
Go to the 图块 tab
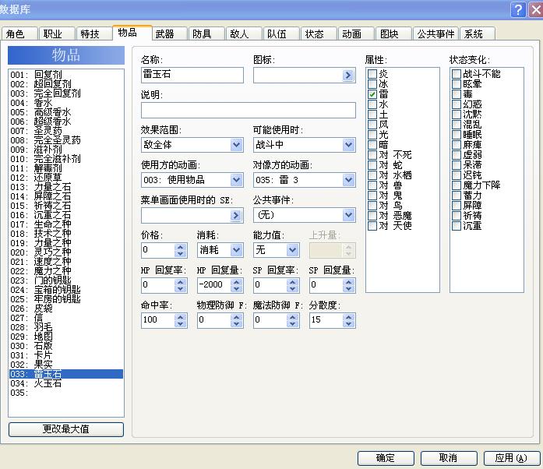393,33
